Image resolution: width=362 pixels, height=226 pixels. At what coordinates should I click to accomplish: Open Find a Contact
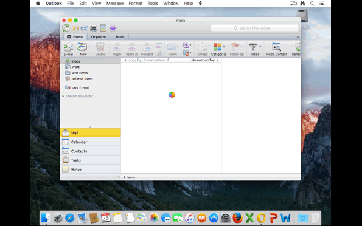(276, 49)
